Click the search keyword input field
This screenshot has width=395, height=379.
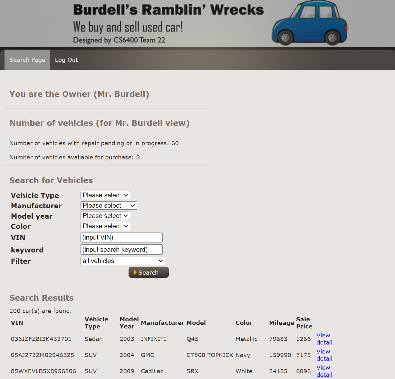coord(121,250)
